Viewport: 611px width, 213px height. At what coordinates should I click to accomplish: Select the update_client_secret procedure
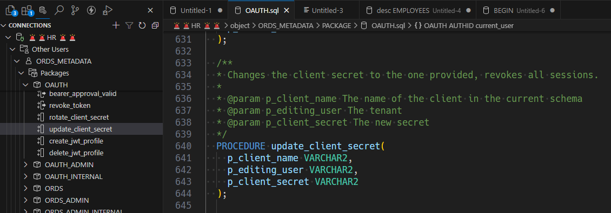(81, 129)
